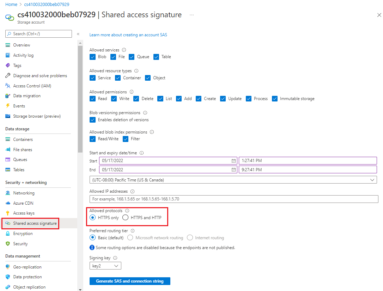Click the Geo-replication globe icon
This screenshot has height=291, width=383.
point(8,267)
